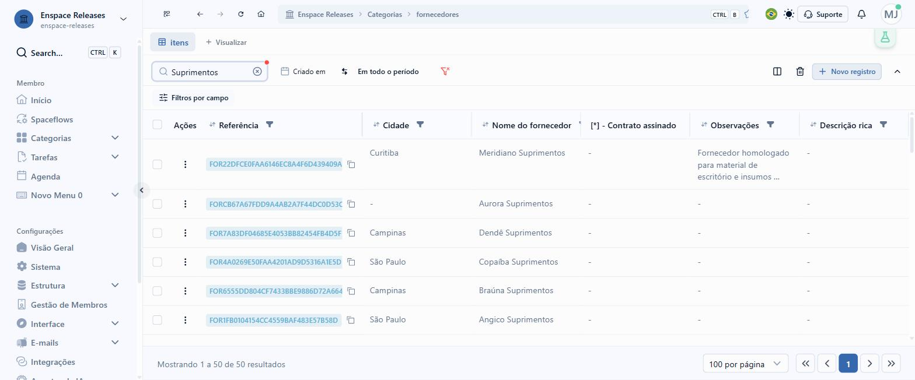Check Braúna Suprimentos row checkbox

157,291
